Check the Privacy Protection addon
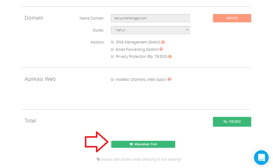Screen dimensions: 273x168 112,57
